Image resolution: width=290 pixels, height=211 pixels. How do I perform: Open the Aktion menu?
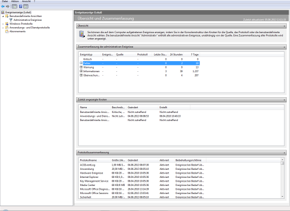coord(15,1)
